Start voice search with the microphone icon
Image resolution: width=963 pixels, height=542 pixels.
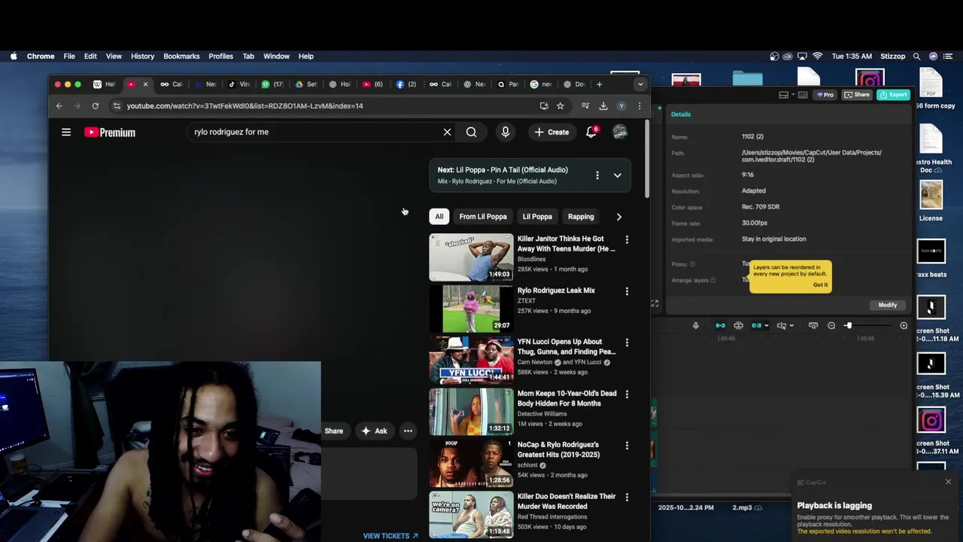[506, 132]
